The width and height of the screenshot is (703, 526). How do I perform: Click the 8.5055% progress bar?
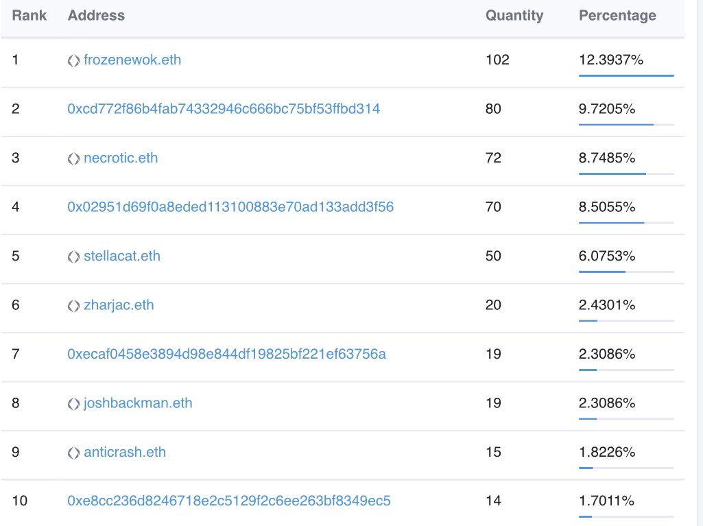tap(626, 223)
